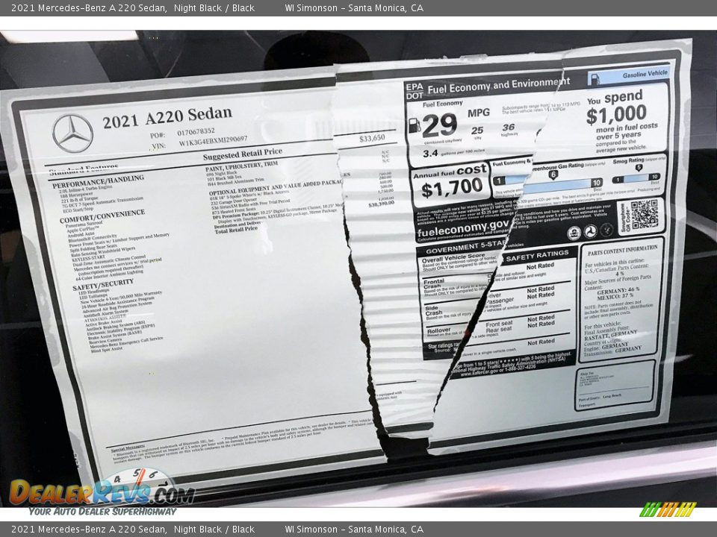Viewport: 717px width, 537px height.
Task: Click the DealerRevs.com watermark logo
Action: tap(102, 492)
